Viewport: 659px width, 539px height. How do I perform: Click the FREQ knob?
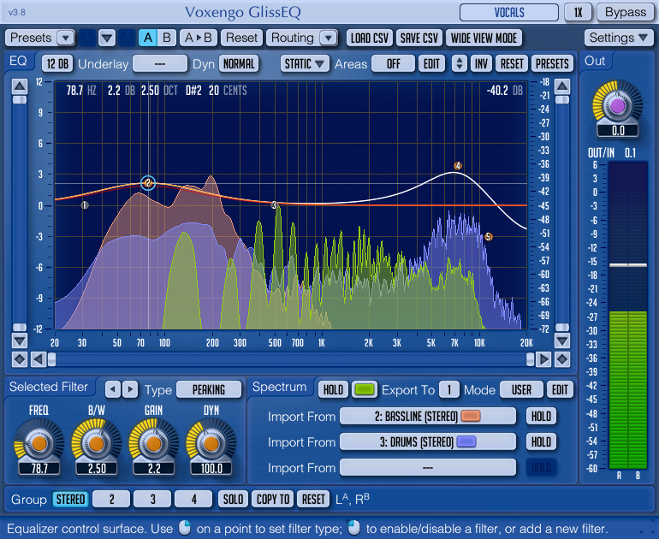pyautogui.click(x=39, y=443)
